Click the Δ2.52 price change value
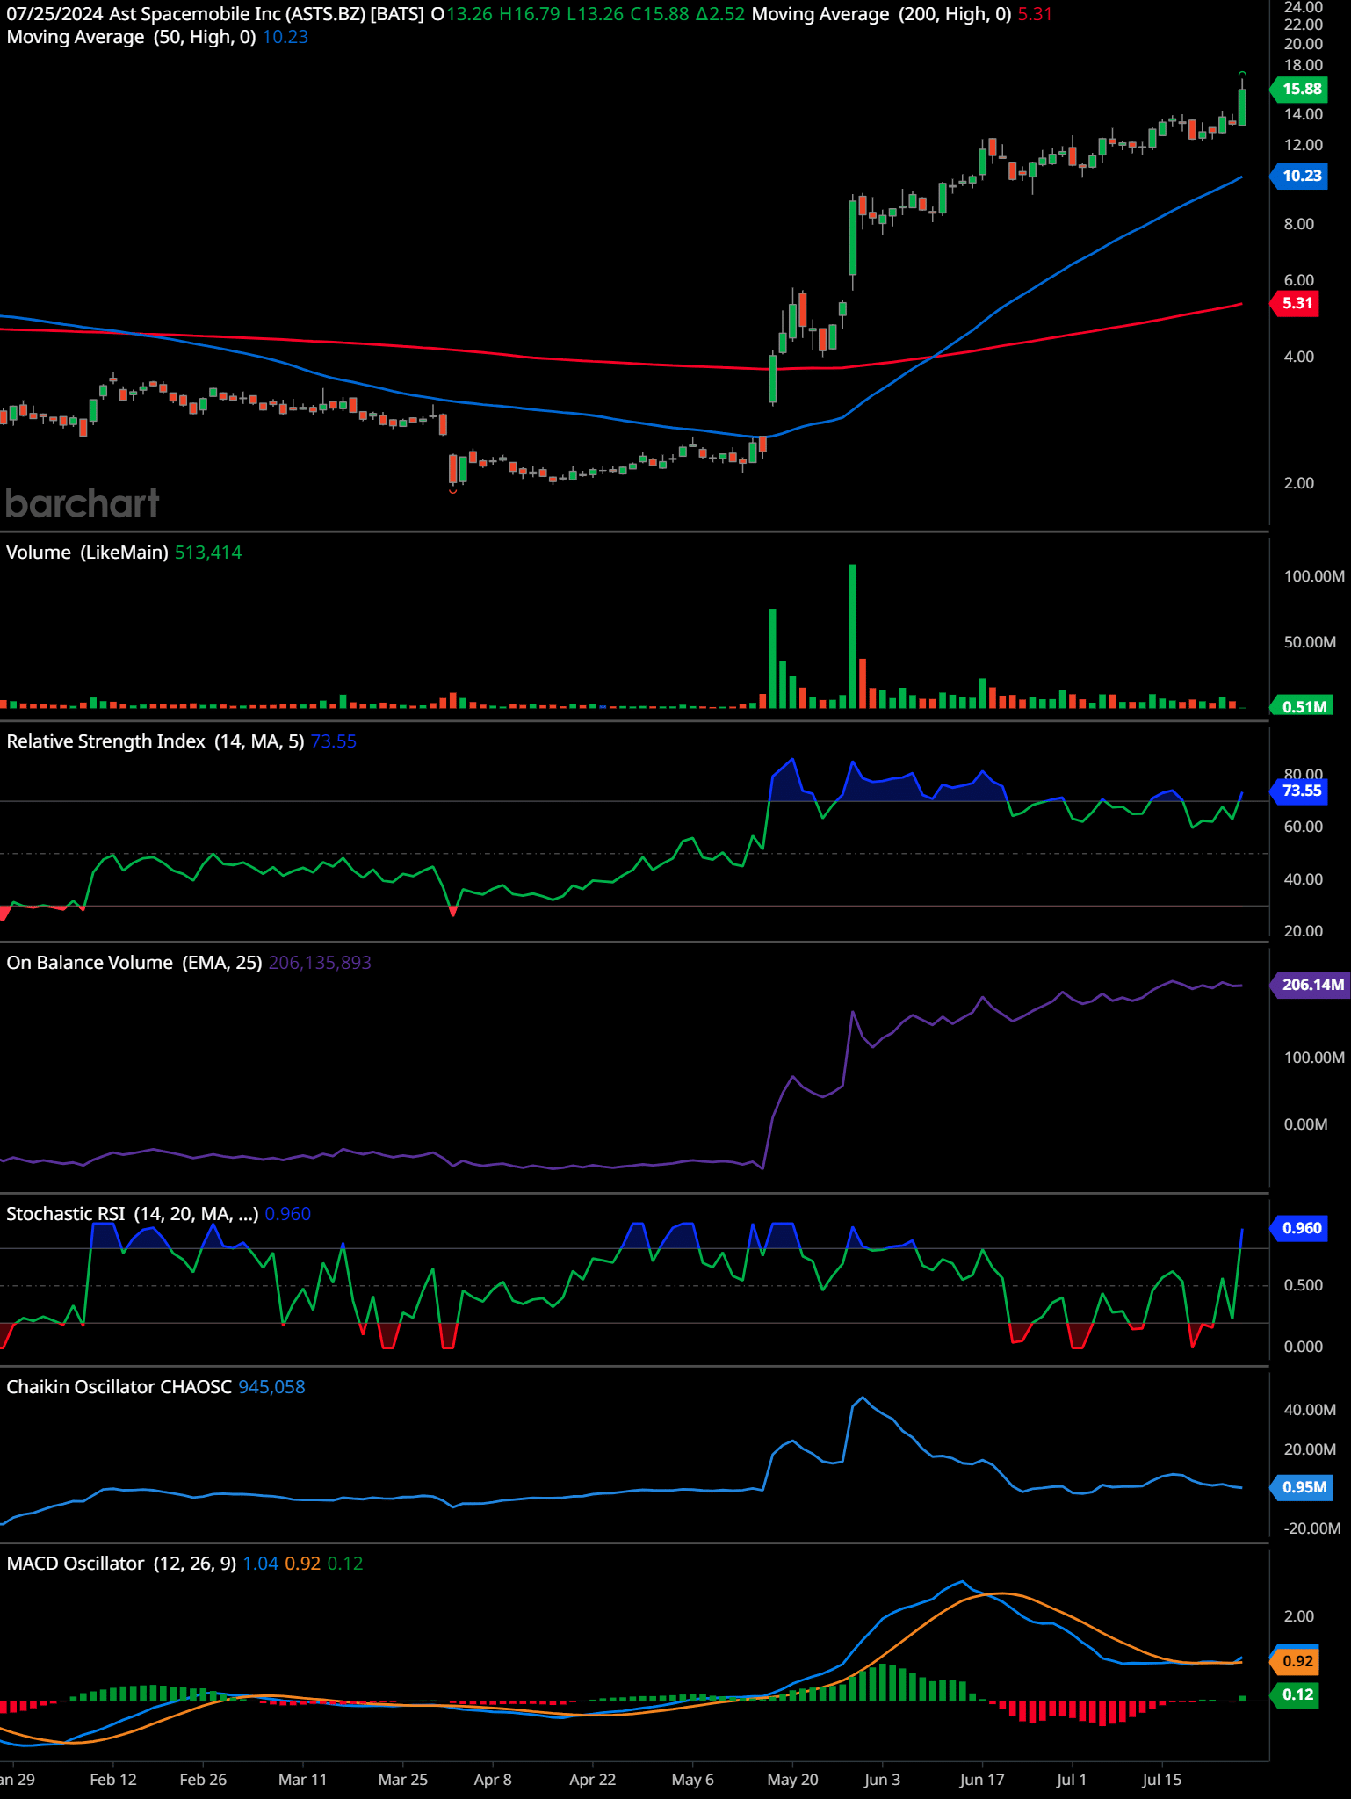 click(721, 14)
